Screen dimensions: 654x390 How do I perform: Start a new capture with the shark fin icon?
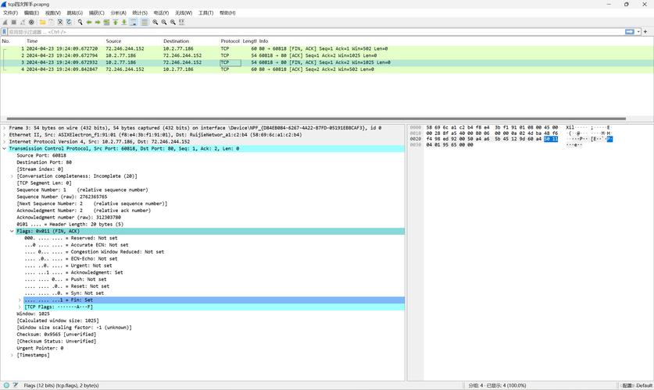[x=5, y=22]
